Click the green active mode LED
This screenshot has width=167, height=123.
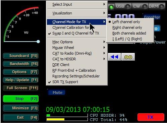(x=111, y=7)
